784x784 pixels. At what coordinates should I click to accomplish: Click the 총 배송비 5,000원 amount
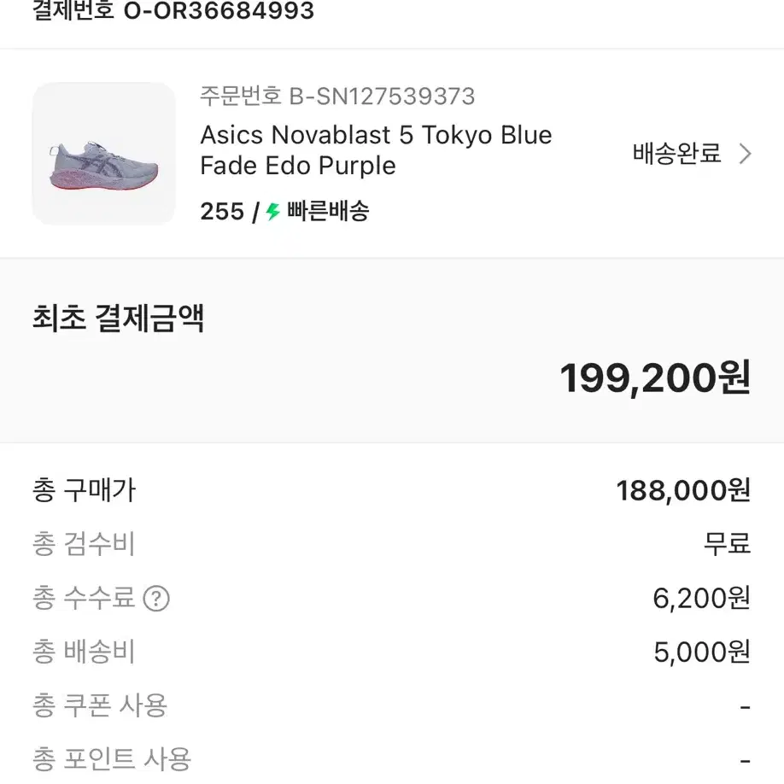click(x=700, y=652)
